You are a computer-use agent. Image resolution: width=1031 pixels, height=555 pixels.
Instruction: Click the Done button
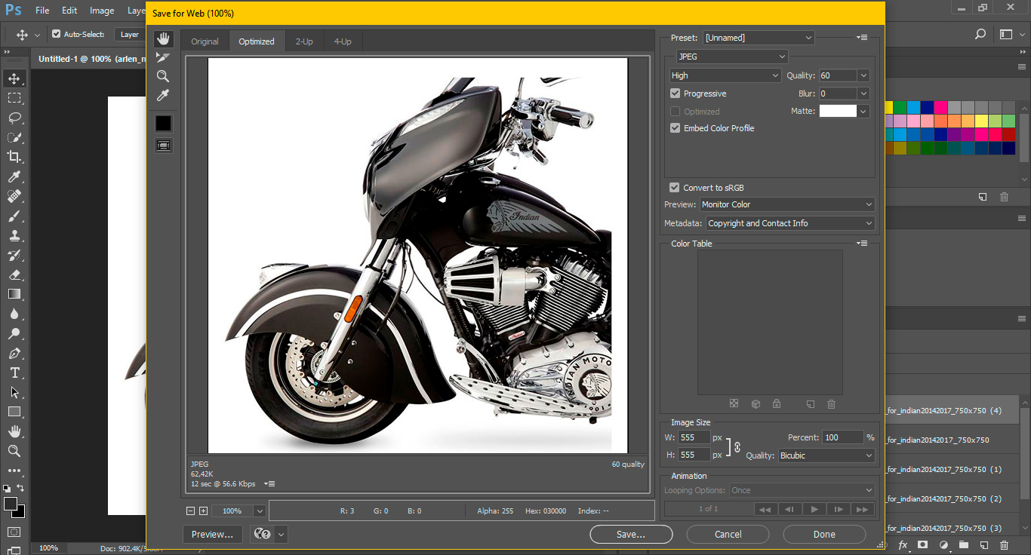(824, 534)
